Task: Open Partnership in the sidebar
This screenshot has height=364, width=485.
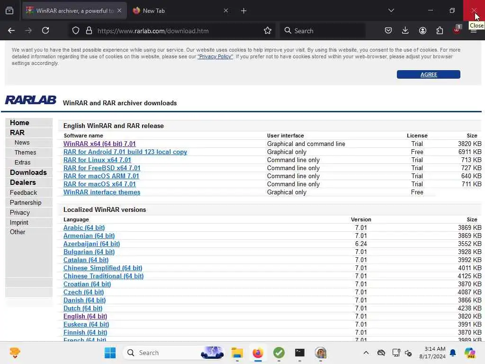Action: (26, 202)
